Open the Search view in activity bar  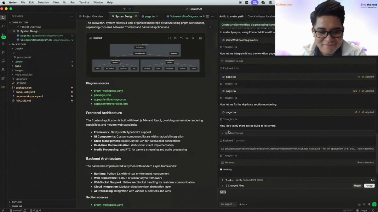point(3,26)
